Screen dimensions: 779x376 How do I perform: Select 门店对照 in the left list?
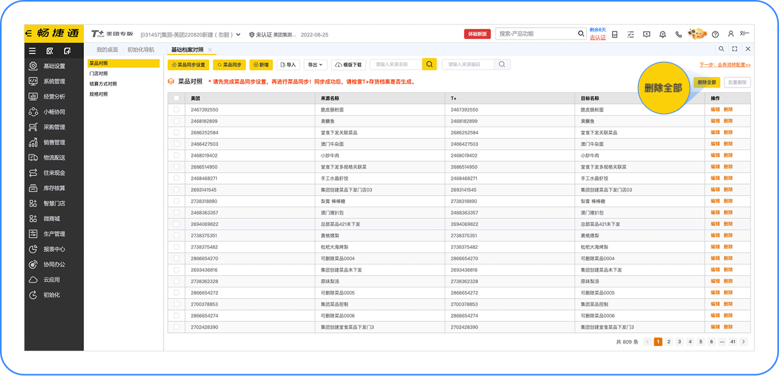coord(99,74)
